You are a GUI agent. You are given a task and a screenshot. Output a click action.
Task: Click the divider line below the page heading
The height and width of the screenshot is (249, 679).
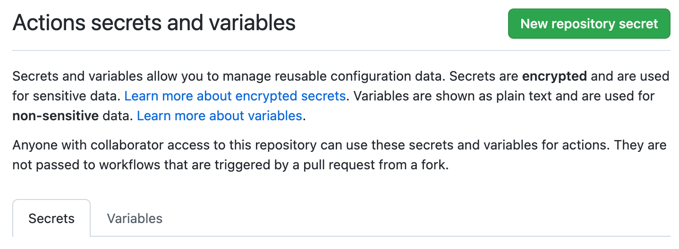340,50
